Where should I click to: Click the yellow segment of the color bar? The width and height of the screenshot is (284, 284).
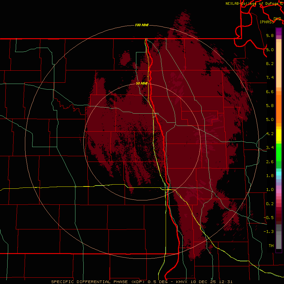coord(279,135)
